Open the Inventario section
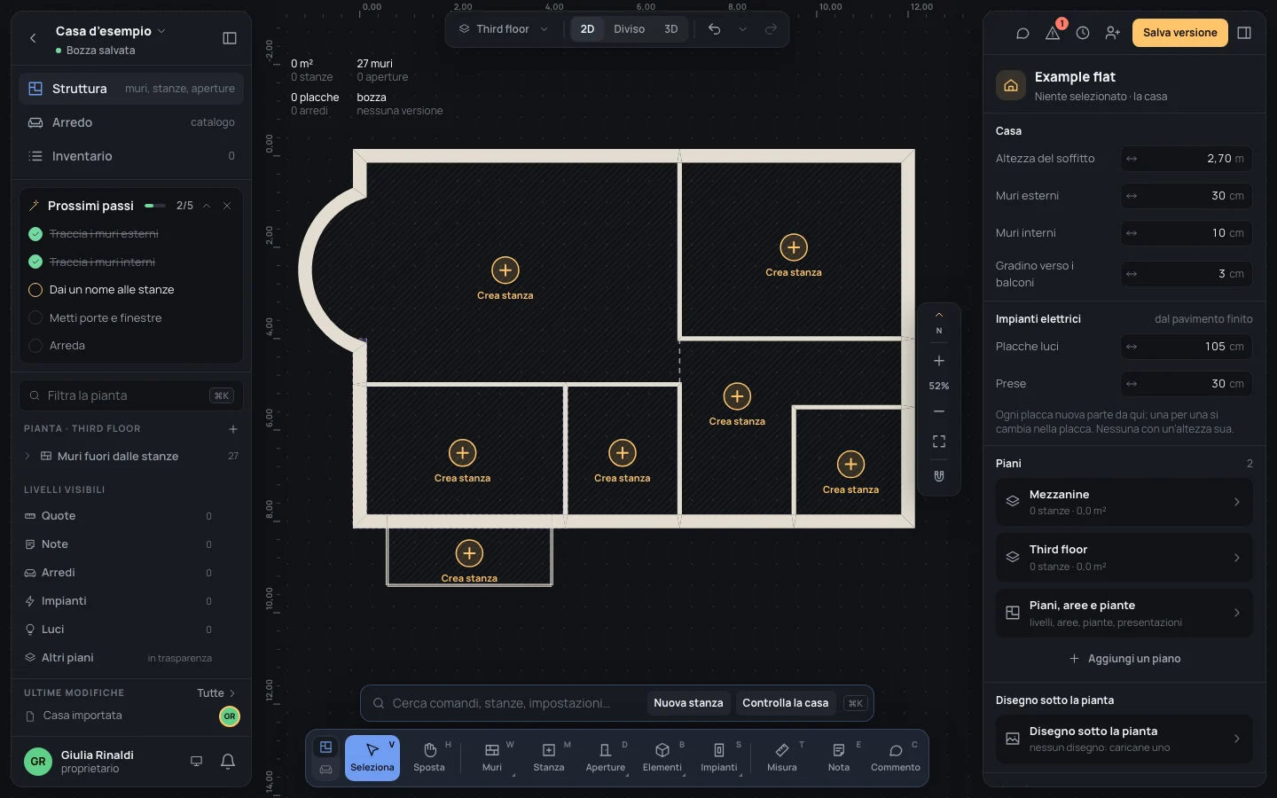Screen dimensions: 1277x798 coord(131,156)
